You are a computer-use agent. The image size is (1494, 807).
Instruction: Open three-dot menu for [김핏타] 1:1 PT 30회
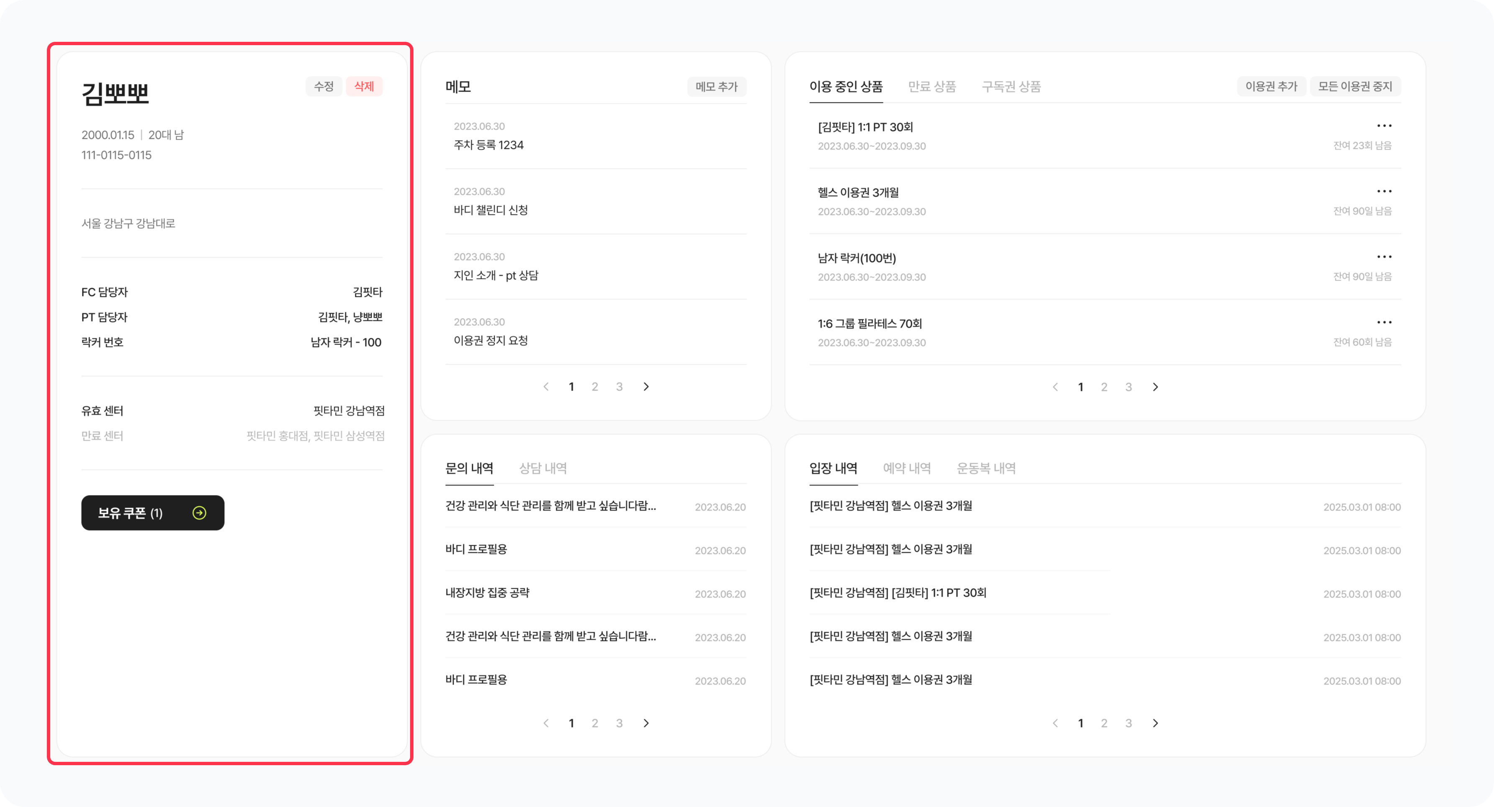[1384, 126]
